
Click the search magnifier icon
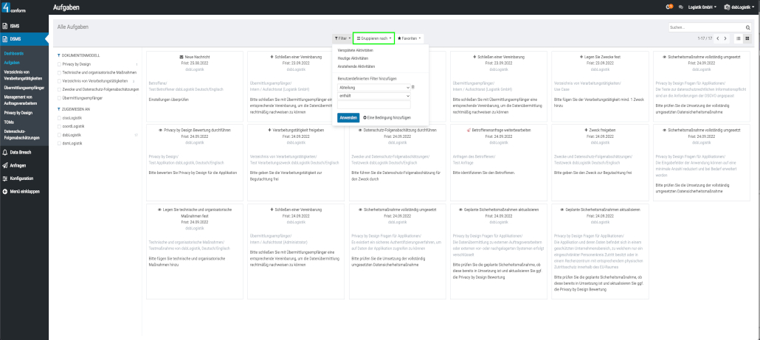(x=749, y=27)
